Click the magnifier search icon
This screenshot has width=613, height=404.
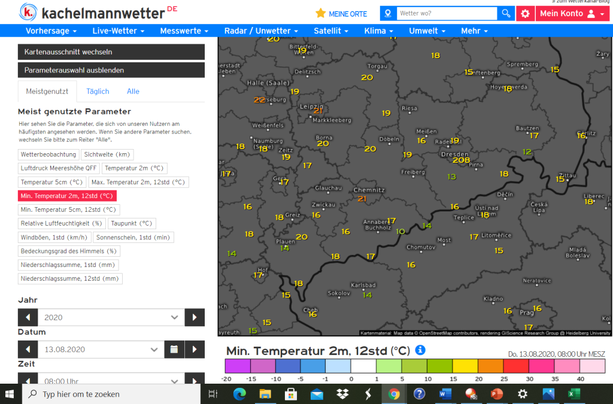pyautogui.click(x=506, y=13)
